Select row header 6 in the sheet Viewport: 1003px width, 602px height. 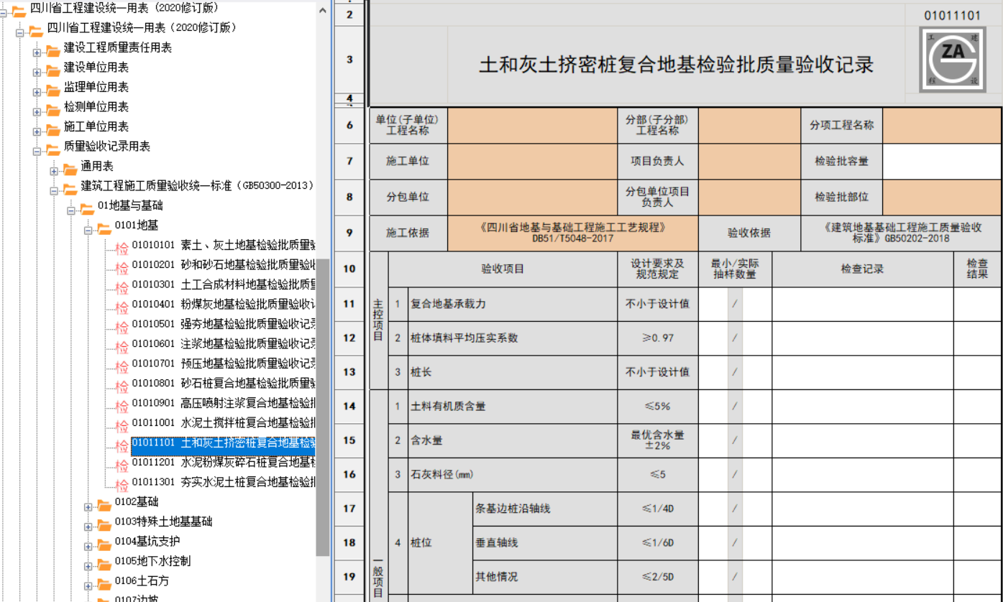tap(349, 125)
